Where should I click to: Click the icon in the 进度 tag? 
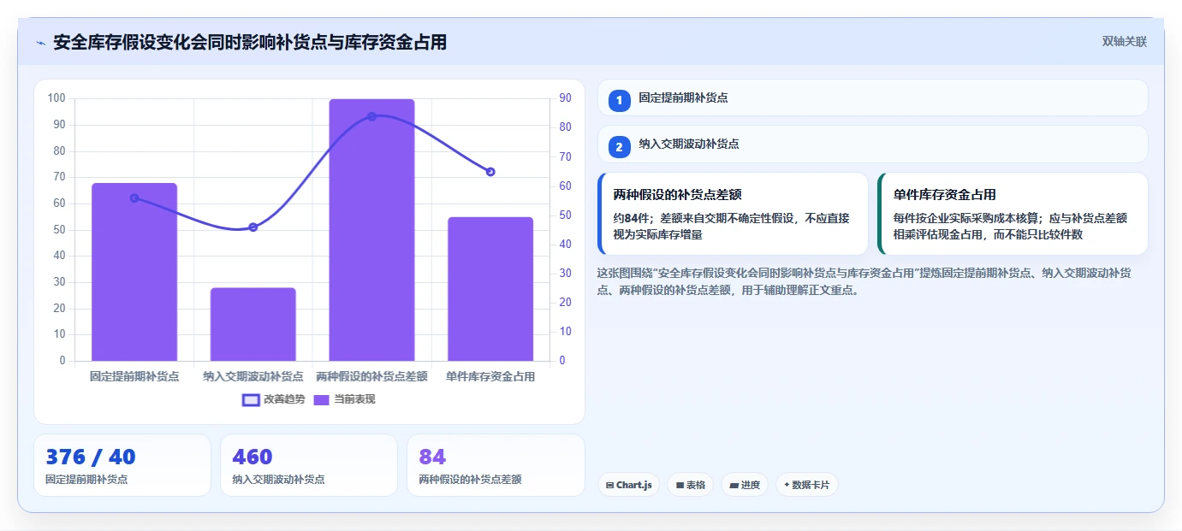tap(734, 485)
